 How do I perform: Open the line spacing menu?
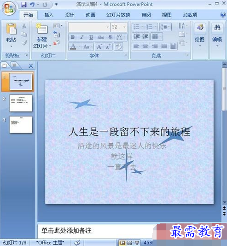tap(165, 27)
